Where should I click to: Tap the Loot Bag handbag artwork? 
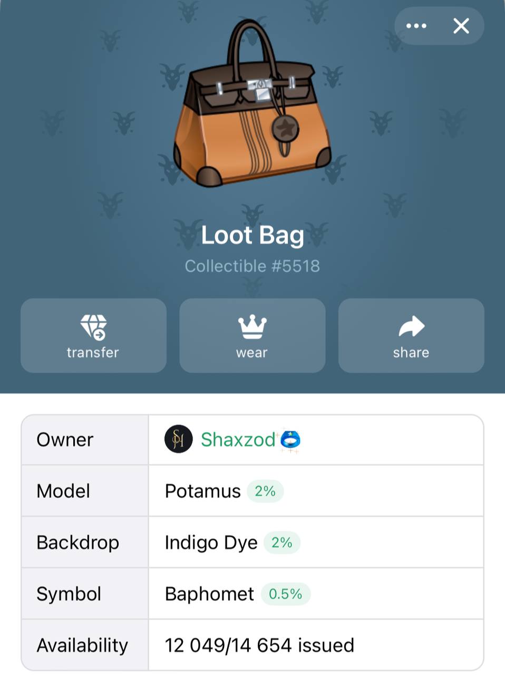pos(252,103)
